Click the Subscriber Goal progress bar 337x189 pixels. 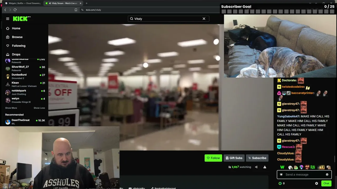[x=278, y=12]
